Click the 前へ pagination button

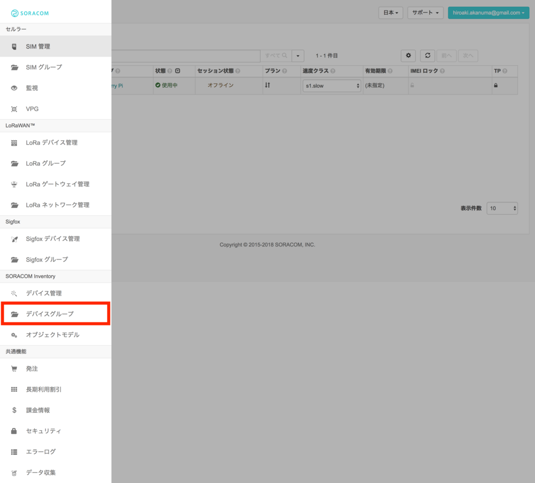click(446, 55)
